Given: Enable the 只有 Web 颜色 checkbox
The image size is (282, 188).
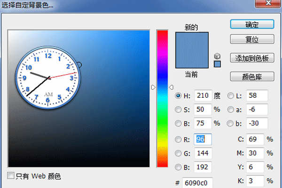Looking at the screenshot, I should [x=11, y=176].
